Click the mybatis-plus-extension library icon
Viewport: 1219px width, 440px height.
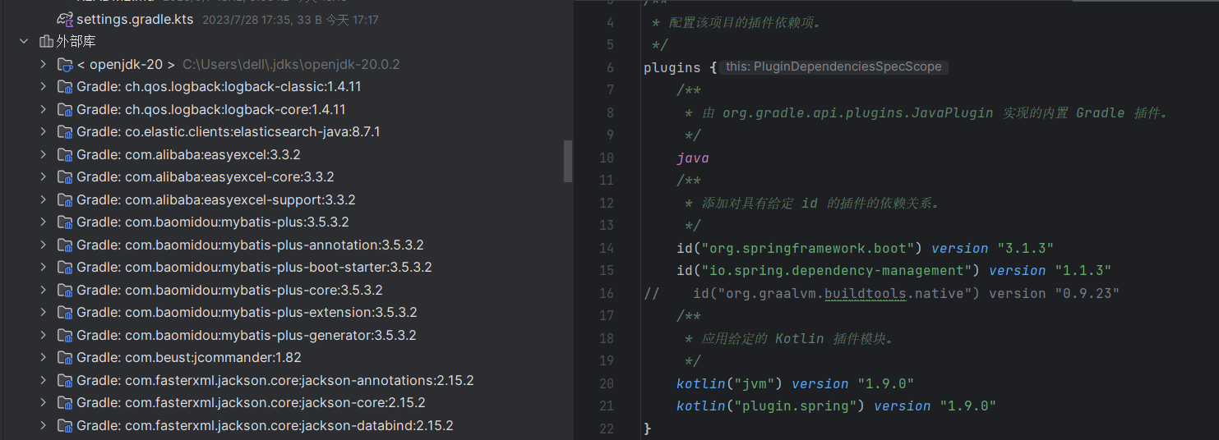coord(65,312)
